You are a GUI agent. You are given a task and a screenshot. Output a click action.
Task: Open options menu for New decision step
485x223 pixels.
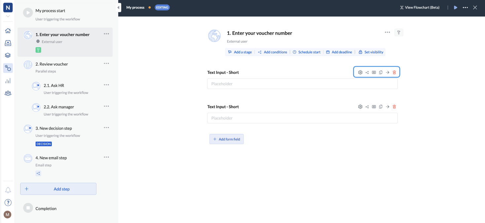coord(106,128)
